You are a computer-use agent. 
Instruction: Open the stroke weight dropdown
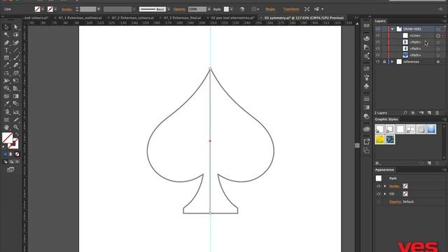point(99,9)
